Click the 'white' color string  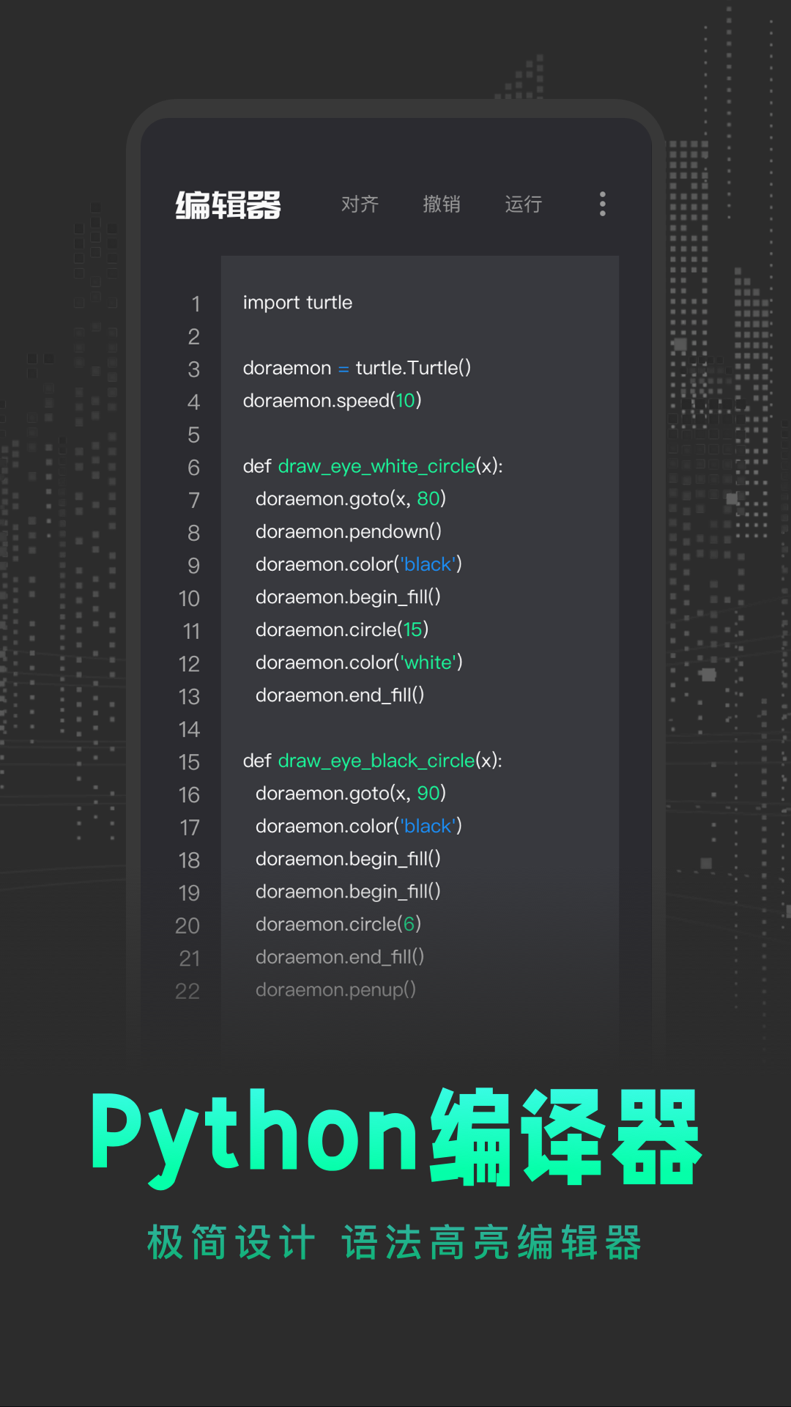click(x=428, y=662)
